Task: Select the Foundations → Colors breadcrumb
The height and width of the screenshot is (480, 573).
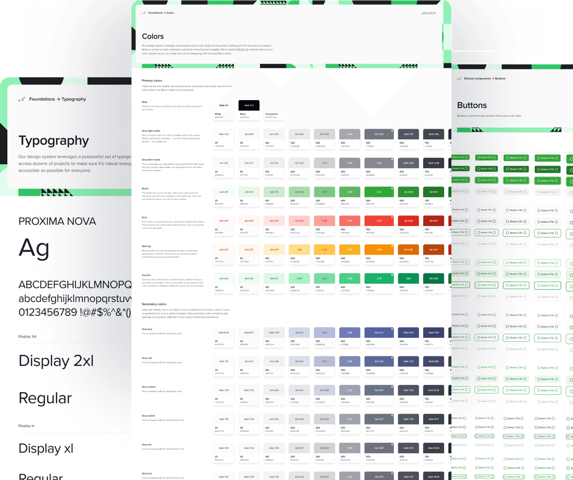Action: coord(161,13)
